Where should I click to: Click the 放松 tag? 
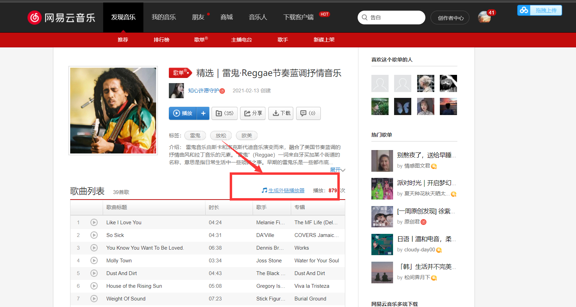point(221,136)
